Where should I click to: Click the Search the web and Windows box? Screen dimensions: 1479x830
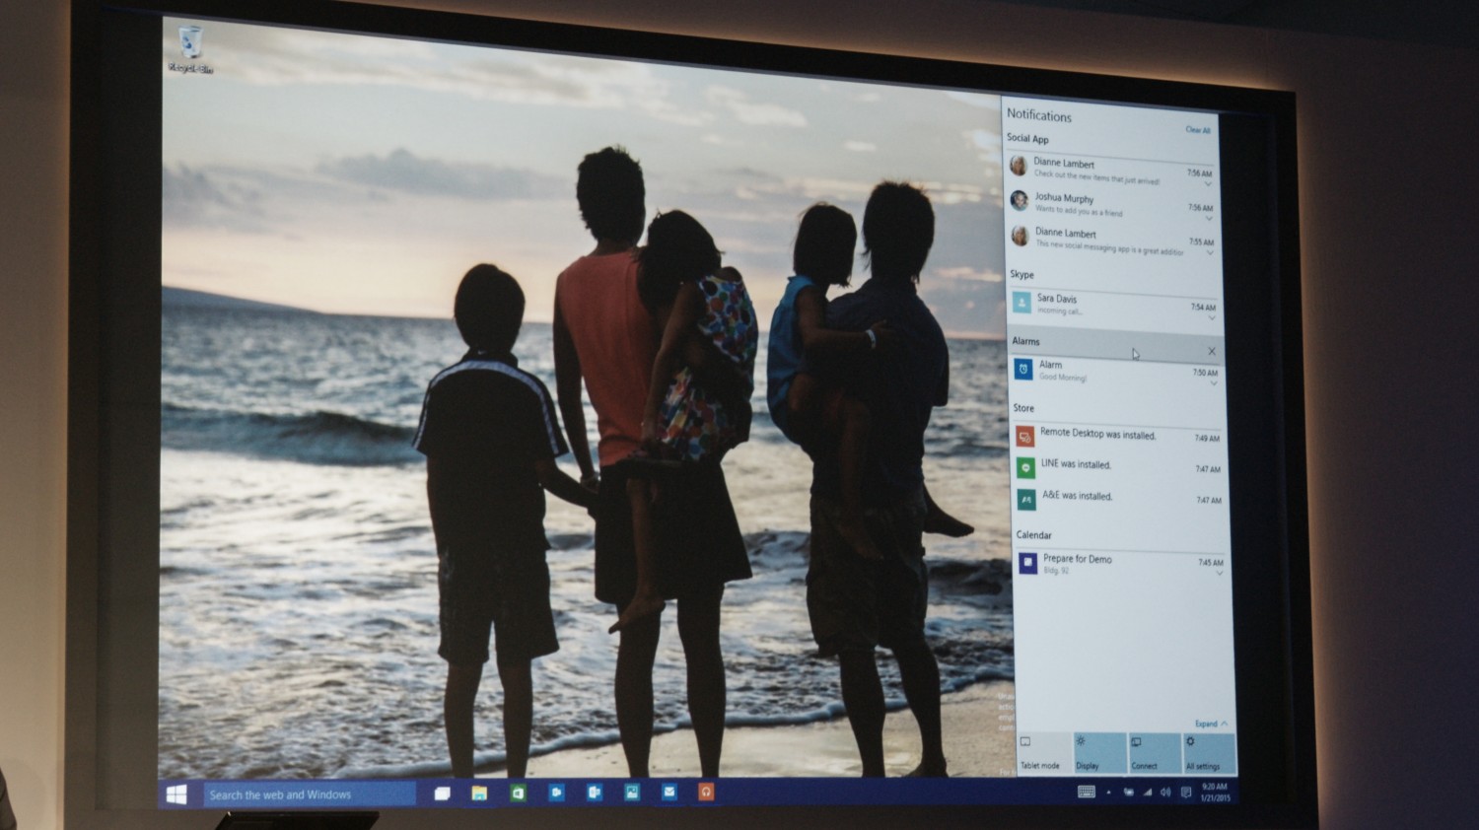309,795
